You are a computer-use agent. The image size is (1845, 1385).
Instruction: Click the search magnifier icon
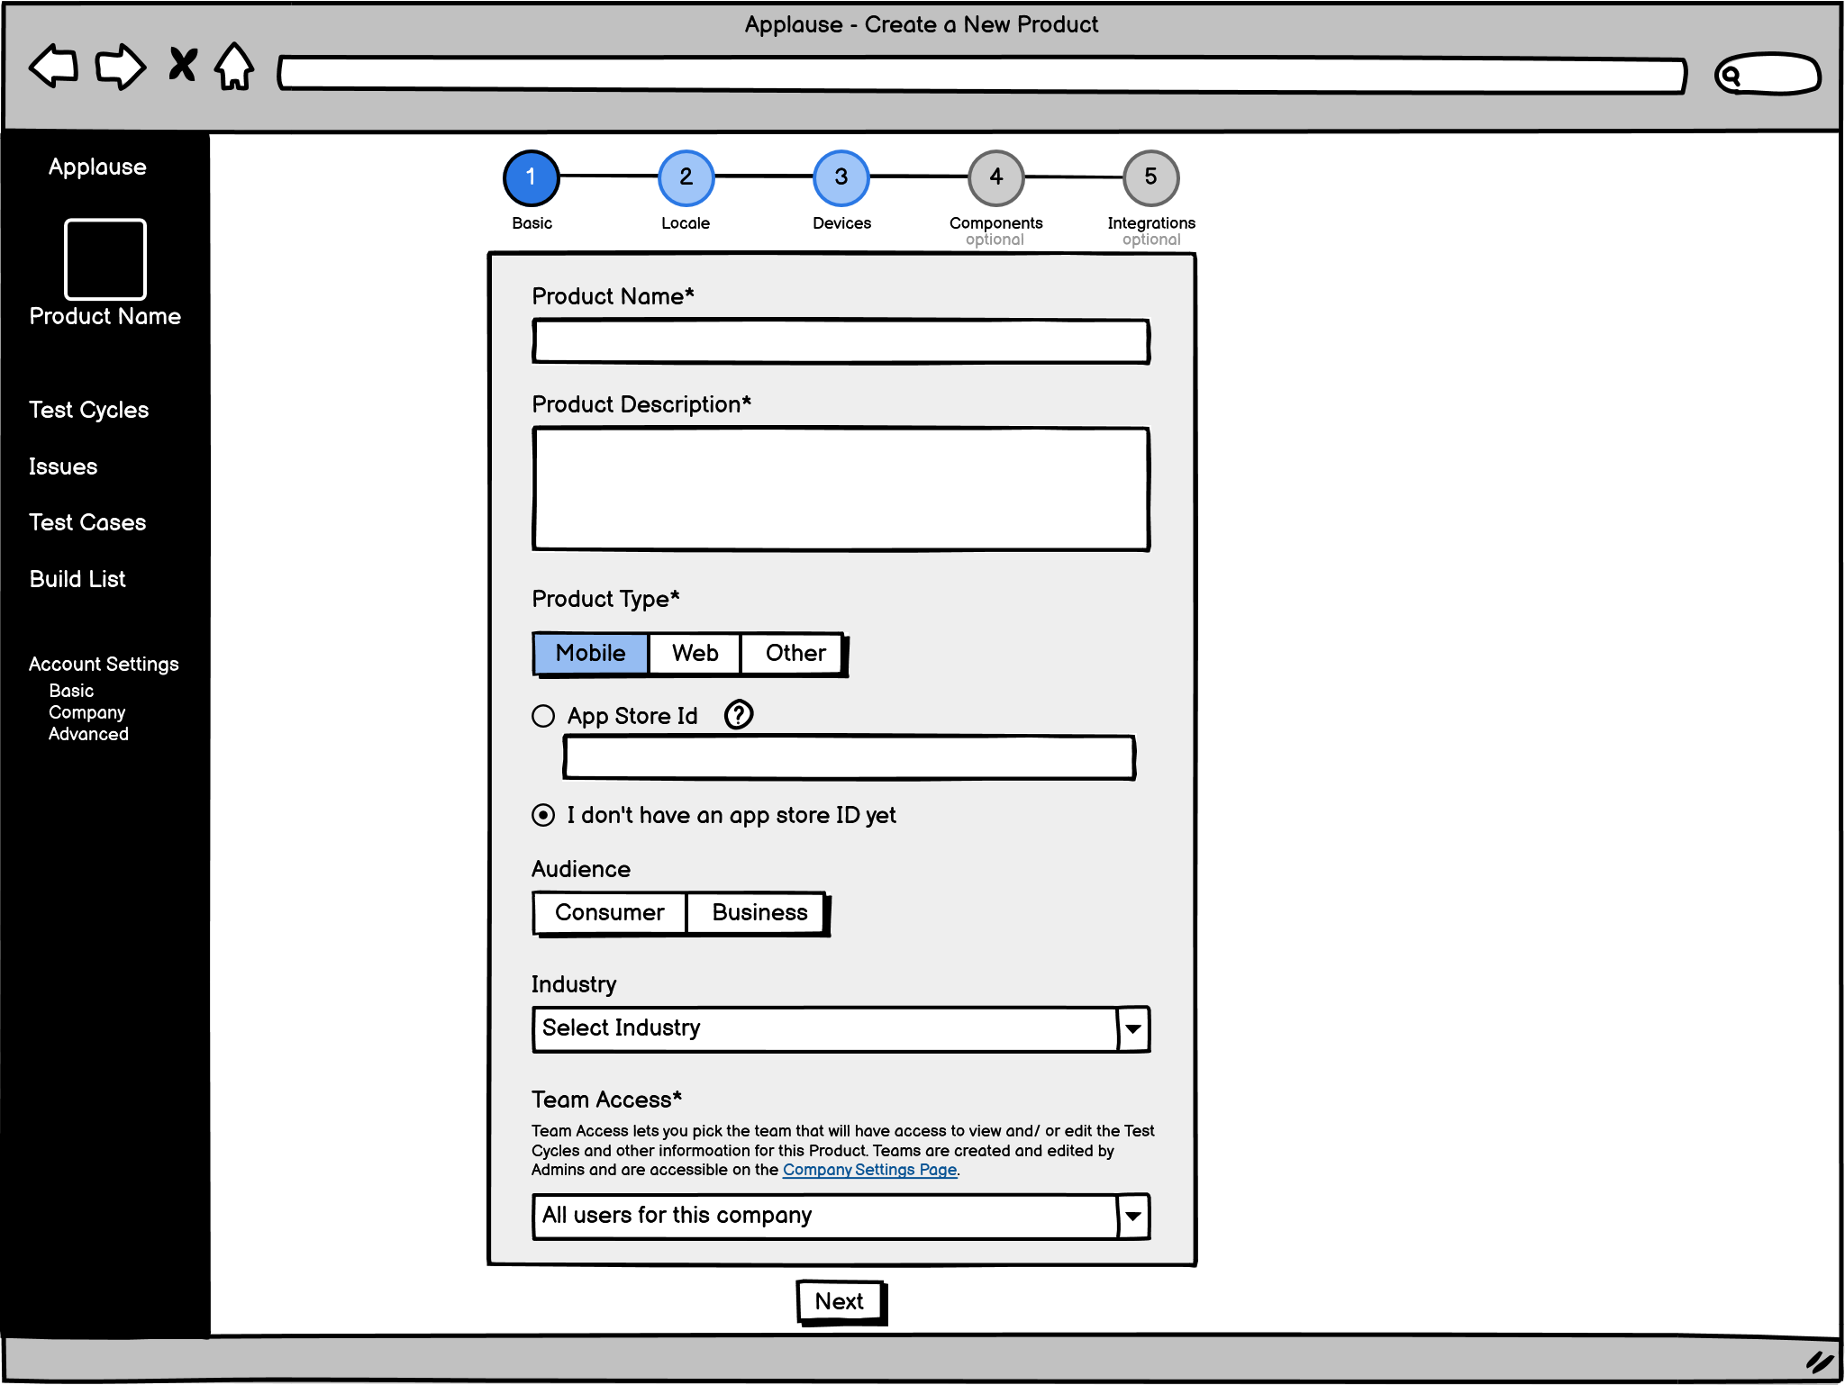click(x=1729, y=76)
